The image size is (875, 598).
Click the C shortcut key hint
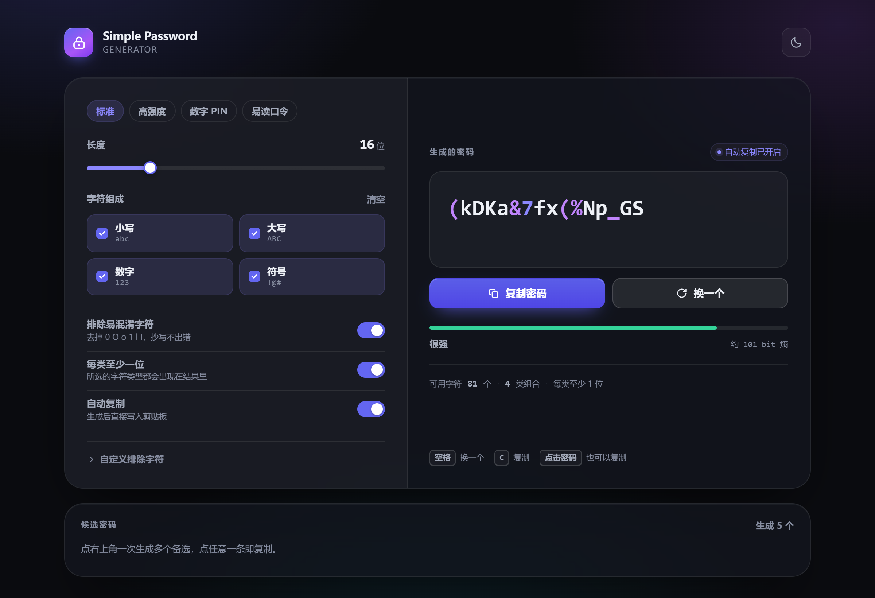[x=502, y=458]
